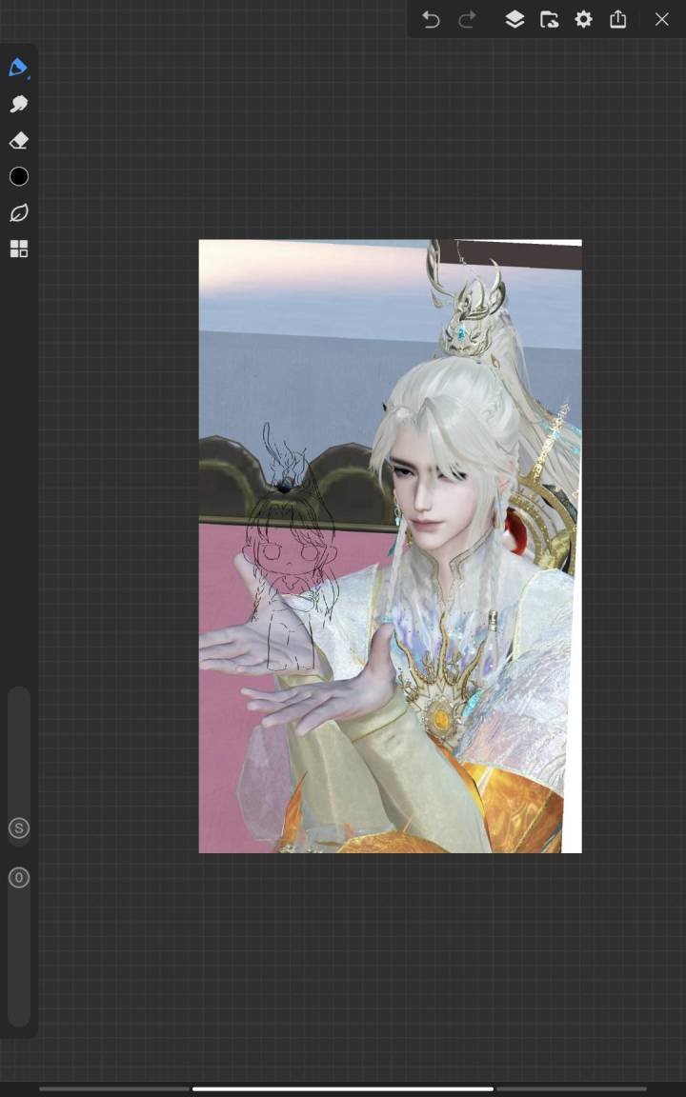Select the Brush pen tool
This screenshot has width=686, height=1097.
click(18, 68)
